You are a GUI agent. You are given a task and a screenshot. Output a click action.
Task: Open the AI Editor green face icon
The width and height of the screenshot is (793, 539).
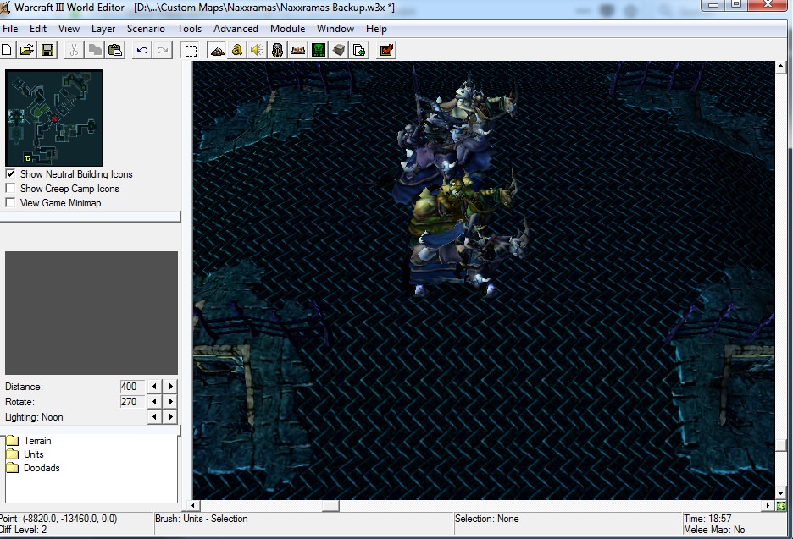pos(319,50)
